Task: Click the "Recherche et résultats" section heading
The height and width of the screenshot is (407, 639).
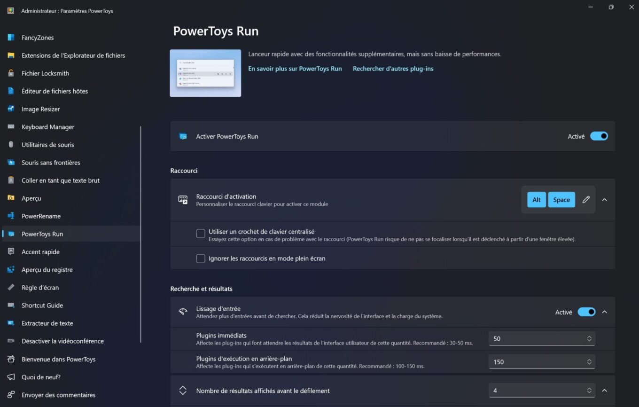Action: click(x=201, y=289)
